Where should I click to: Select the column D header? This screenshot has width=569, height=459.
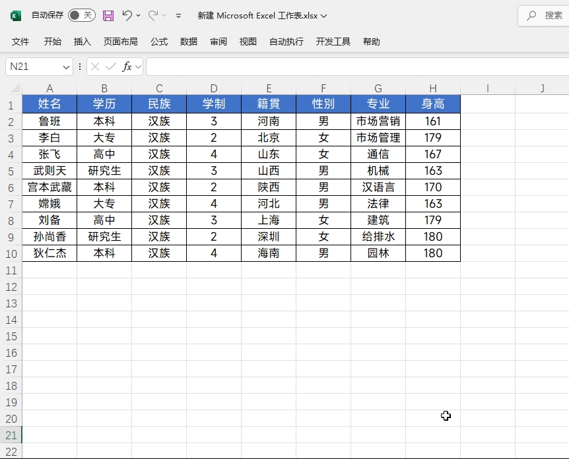tap(214, 88)
